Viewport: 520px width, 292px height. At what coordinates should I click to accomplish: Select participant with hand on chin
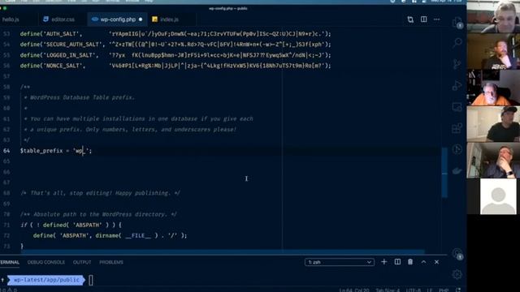[493, 161]
